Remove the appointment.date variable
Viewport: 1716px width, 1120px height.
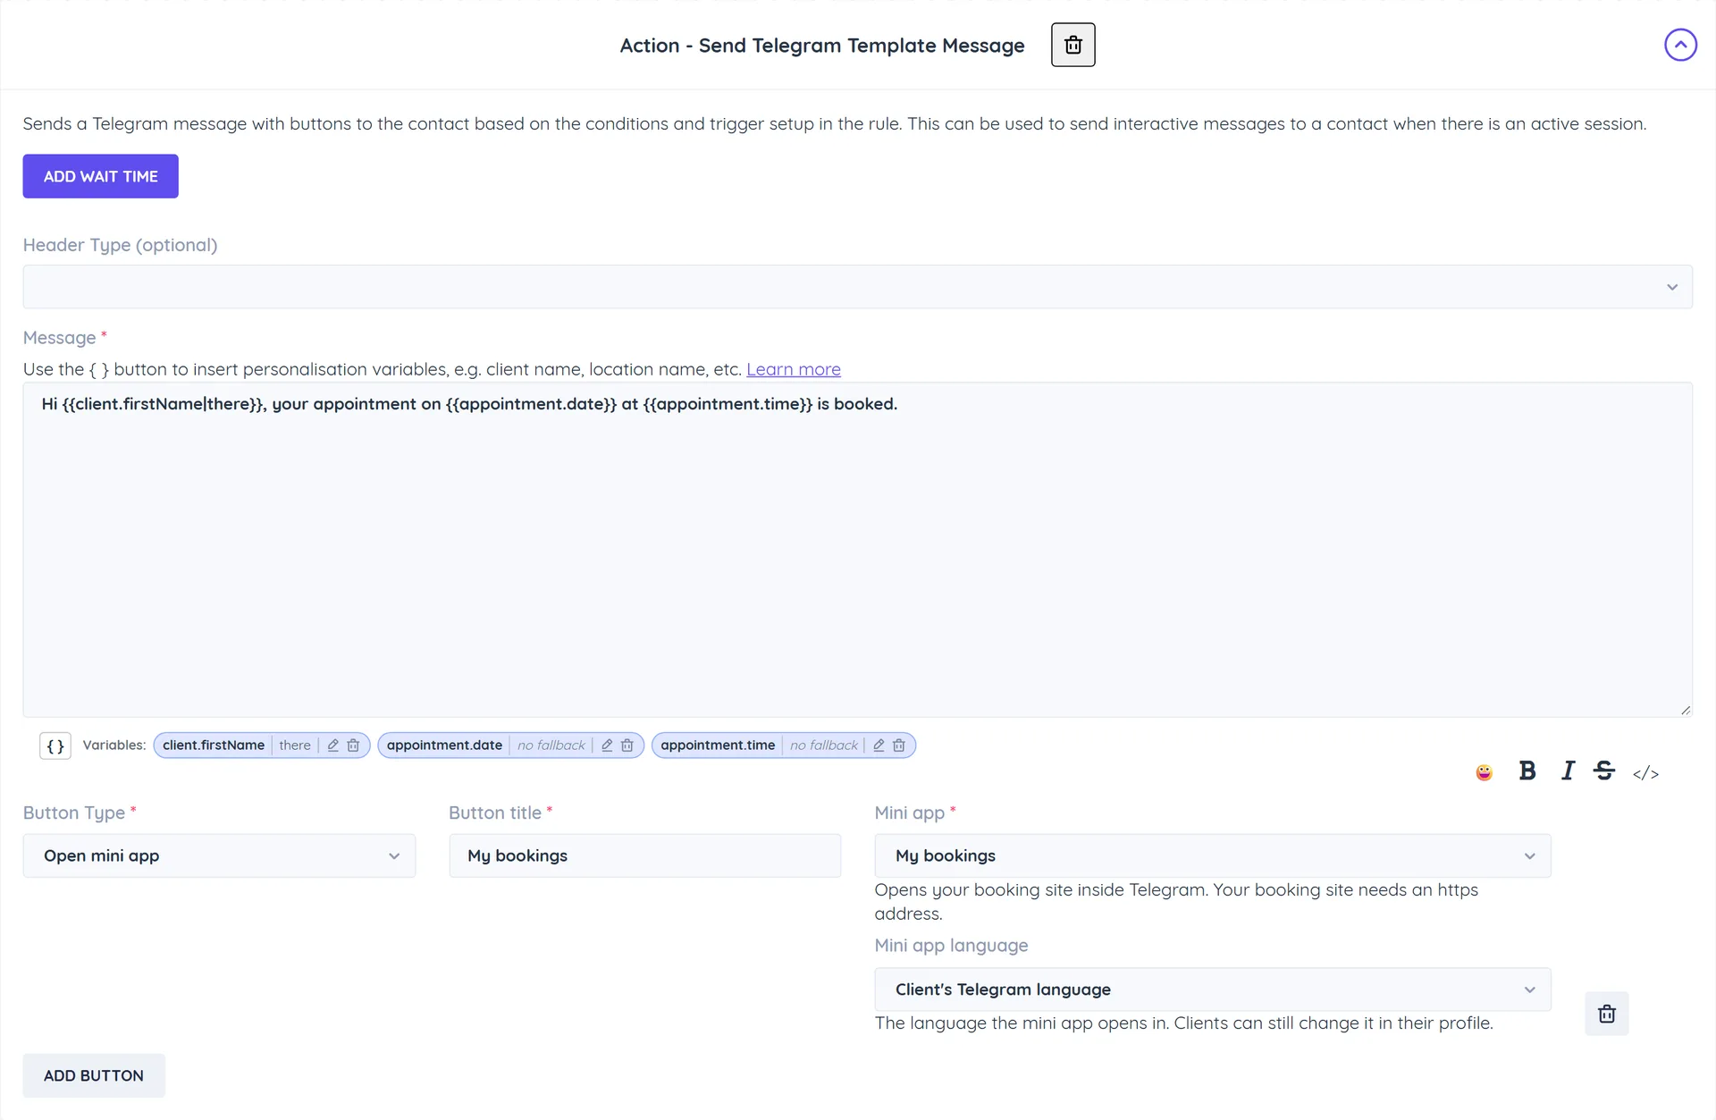[627, 745]
